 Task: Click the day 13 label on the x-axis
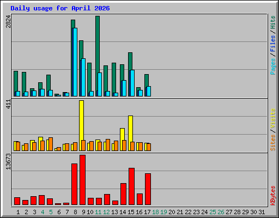point(114,212)
